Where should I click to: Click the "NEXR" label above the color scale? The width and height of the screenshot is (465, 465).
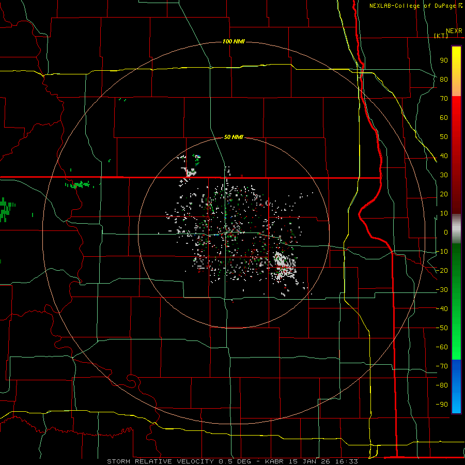click(x=454, y=31)
